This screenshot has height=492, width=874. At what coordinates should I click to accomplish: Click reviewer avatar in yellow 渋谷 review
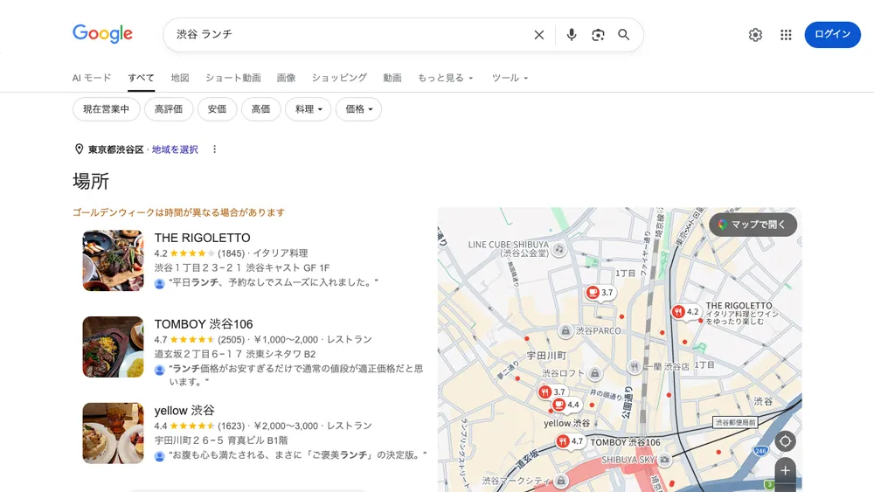pyautogui.click(x=159, y=456)
